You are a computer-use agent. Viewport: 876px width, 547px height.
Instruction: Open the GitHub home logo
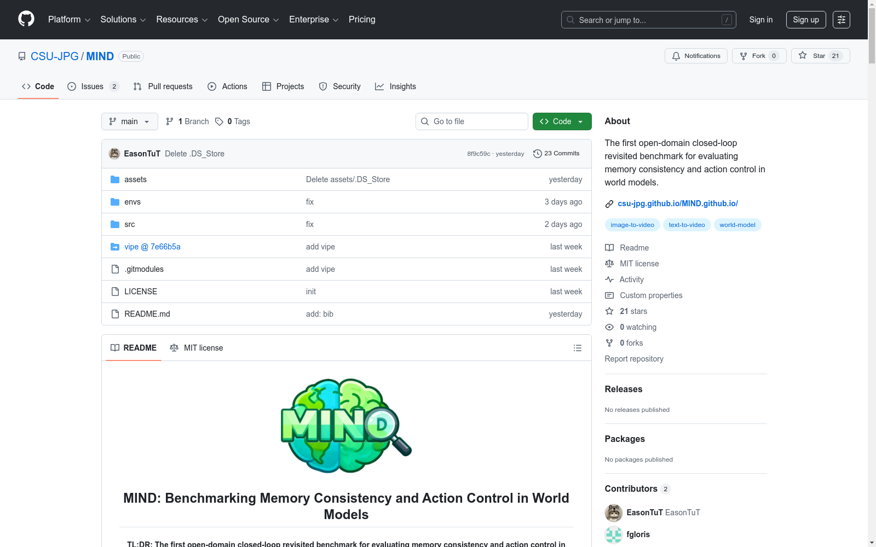coord(26,19)
